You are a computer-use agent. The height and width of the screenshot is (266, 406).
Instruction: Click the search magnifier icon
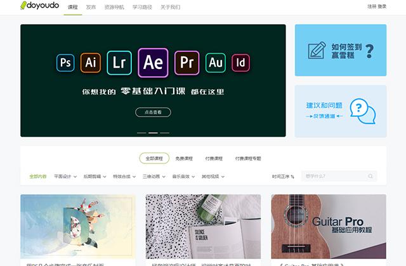click(370, 176)
